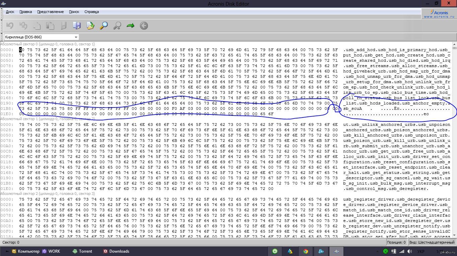Open Mail.ru Agent from the taskbar
The height and width of the screenshot is (256, 457).
[x=275, y=251]
